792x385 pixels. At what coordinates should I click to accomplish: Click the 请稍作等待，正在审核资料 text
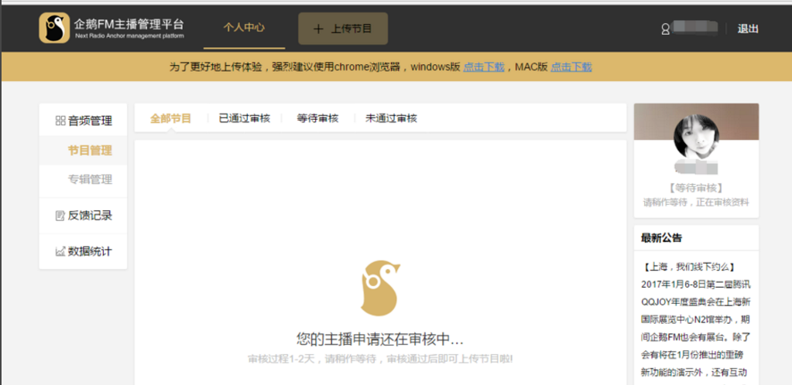[x=696, y=203]
